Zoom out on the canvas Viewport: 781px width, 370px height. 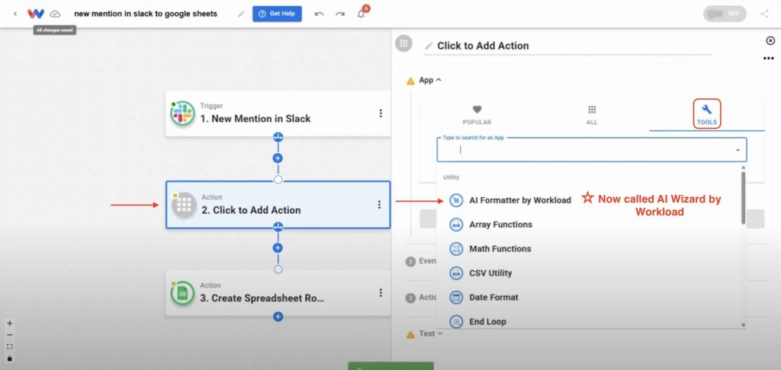pos(9,335)
